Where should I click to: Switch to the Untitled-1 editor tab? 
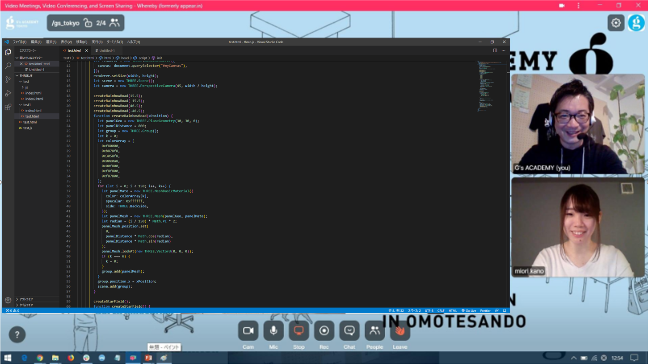coord(107,51)
